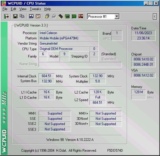Viewport: 160px width, 156px height.
Task: Click the 3DNow!+ Not Supported status
Action: click(106, 124)
